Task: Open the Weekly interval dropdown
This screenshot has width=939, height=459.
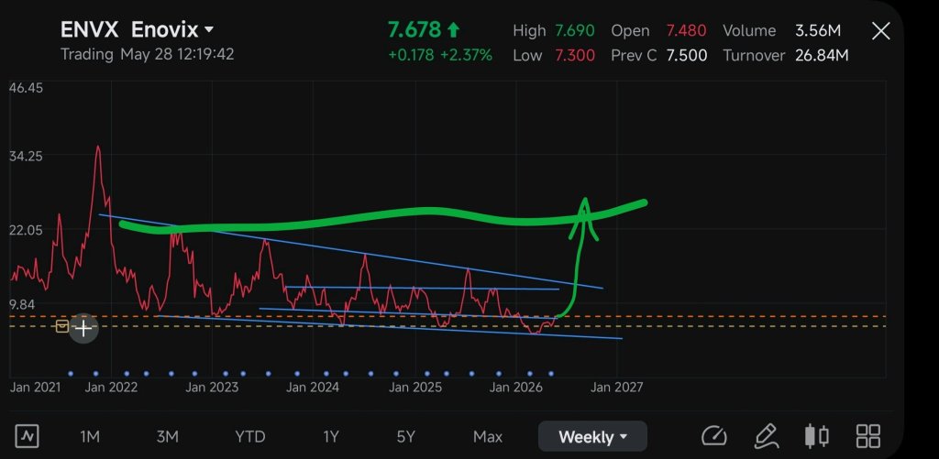Action: [x=592, y=436]
